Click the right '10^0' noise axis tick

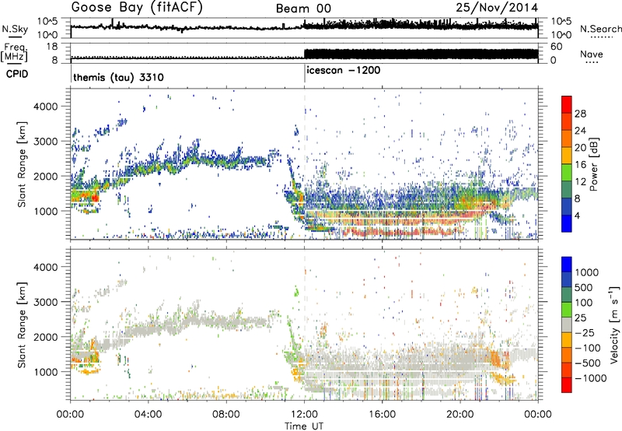(561, 35)
